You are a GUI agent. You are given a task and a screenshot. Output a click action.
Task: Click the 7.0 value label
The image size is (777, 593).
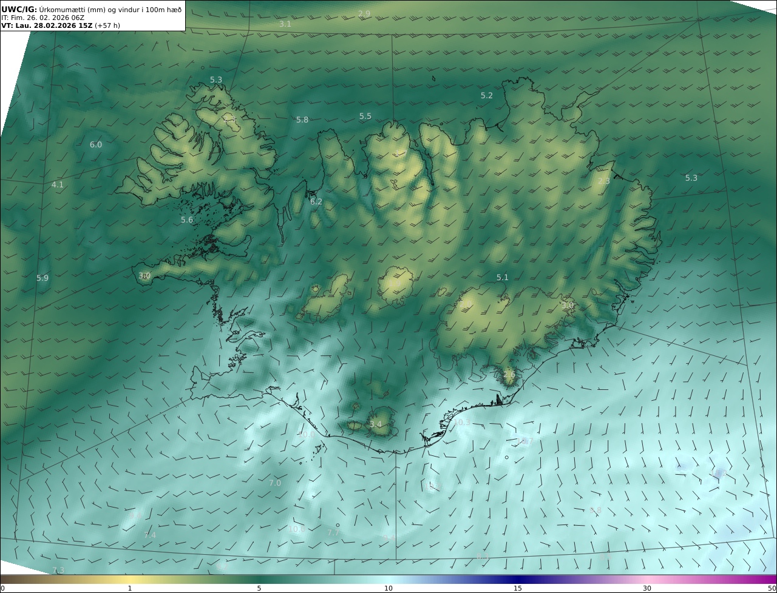click(275, 483)
